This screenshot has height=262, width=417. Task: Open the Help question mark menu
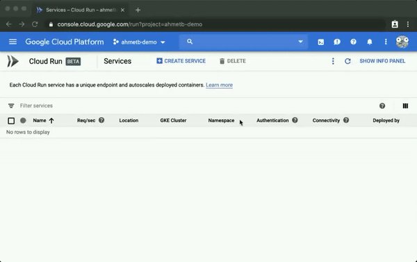coord(353,42)
